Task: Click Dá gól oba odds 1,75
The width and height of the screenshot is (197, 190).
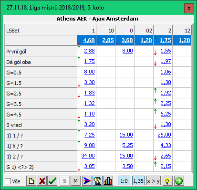Action: 90,61
